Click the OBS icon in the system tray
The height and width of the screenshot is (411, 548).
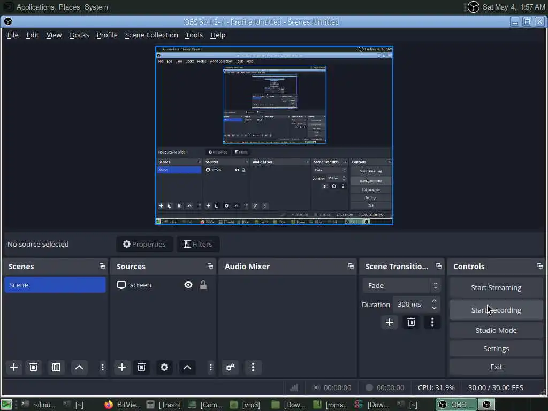coord(473,7)
